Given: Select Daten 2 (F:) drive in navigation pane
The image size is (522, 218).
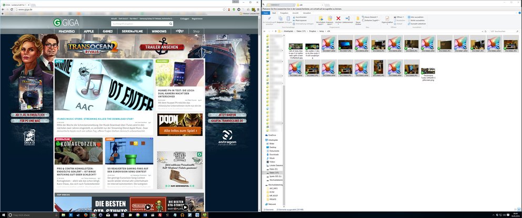Looking at the screenshot, I should pyautogui.click(x=273, y=173).
